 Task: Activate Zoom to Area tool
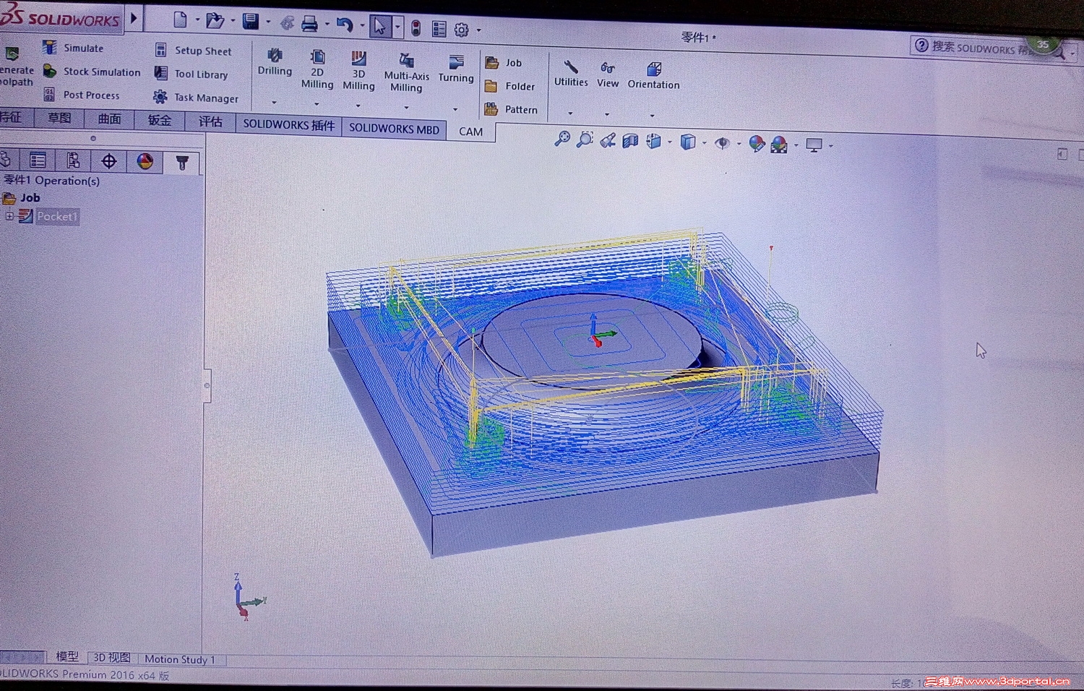click(585, 140)
